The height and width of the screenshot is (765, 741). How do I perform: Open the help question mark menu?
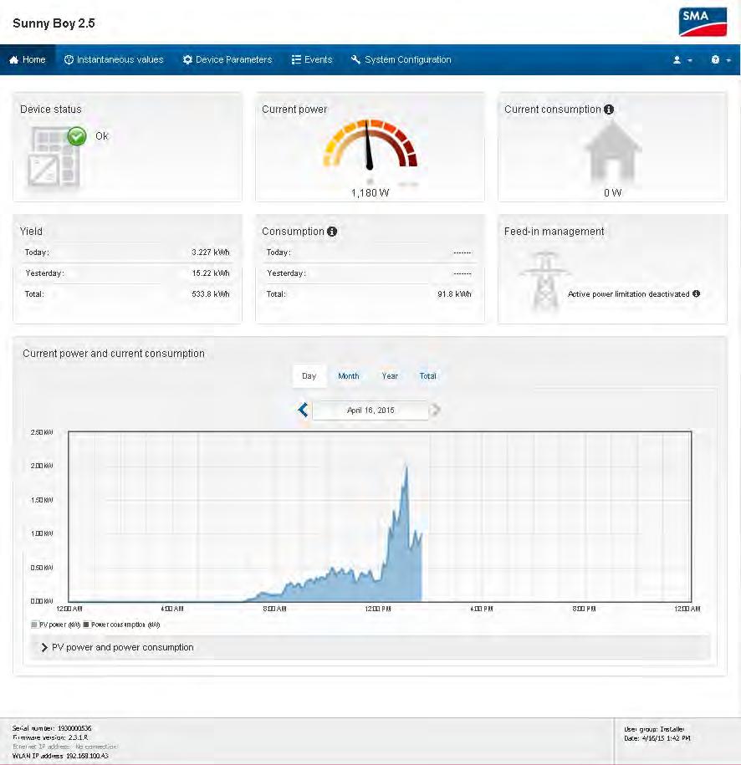[x=720, y=60]
